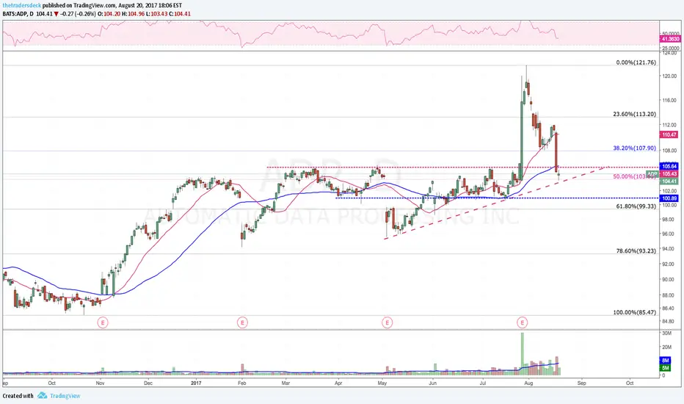Click the earnings E marker near August

(522, 322)
